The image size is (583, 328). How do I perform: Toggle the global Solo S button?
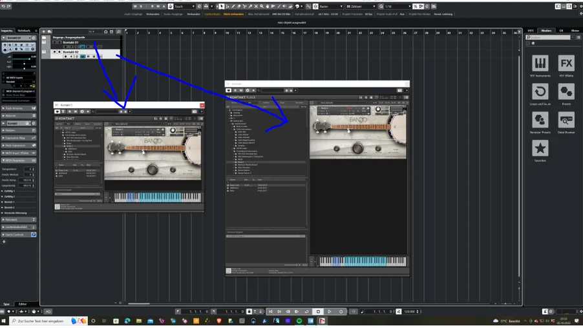tap(140, 6)
